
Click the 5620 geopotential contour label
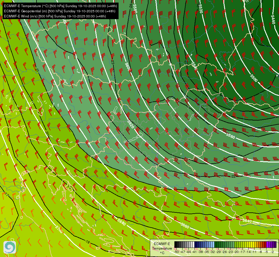tap(131, 124)
